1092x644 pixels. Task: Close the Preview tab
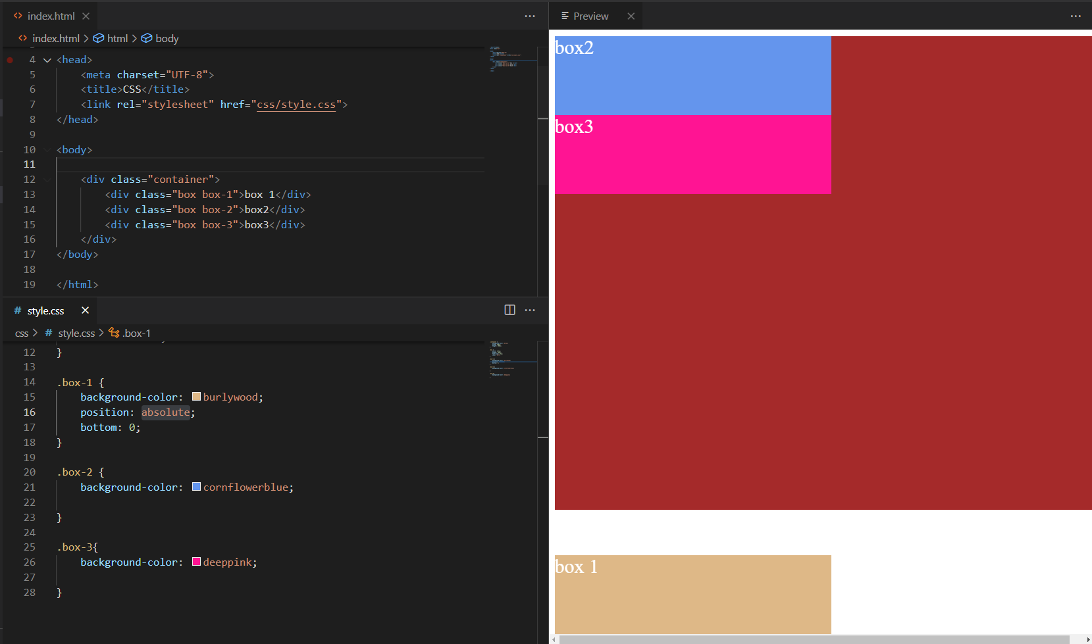(631, 16)
